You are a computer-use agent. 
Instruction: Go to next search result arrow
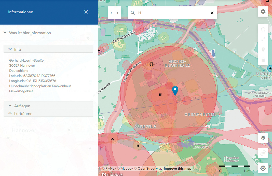(117, 13)
